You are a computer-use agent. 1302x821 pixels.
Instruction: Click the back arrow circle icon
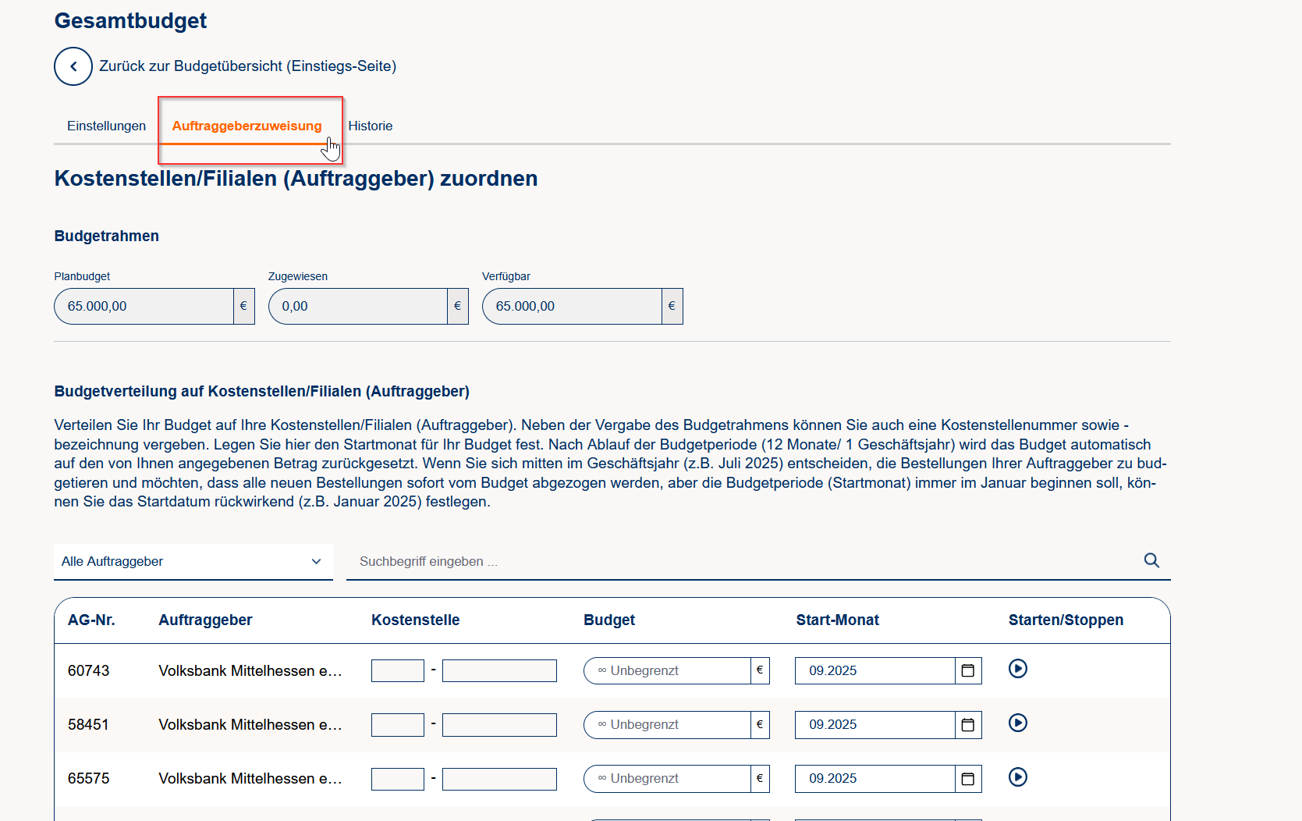point(73,66)
